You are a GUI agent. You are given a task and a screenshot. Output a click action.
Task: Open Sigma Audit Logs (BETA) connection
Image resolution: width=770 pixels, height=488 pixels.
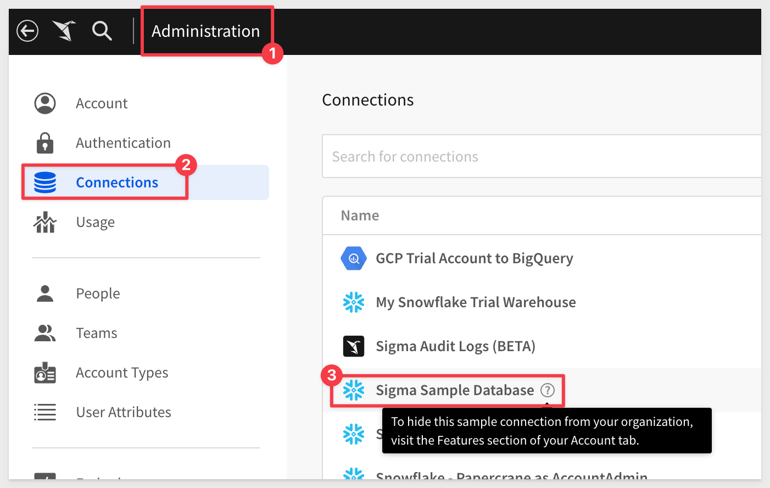[455, 346]
